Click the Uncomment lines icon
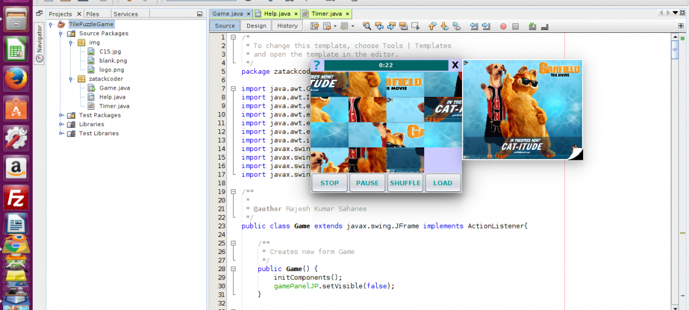This screenshot has height=310, width=689. [x=545, y=26]
